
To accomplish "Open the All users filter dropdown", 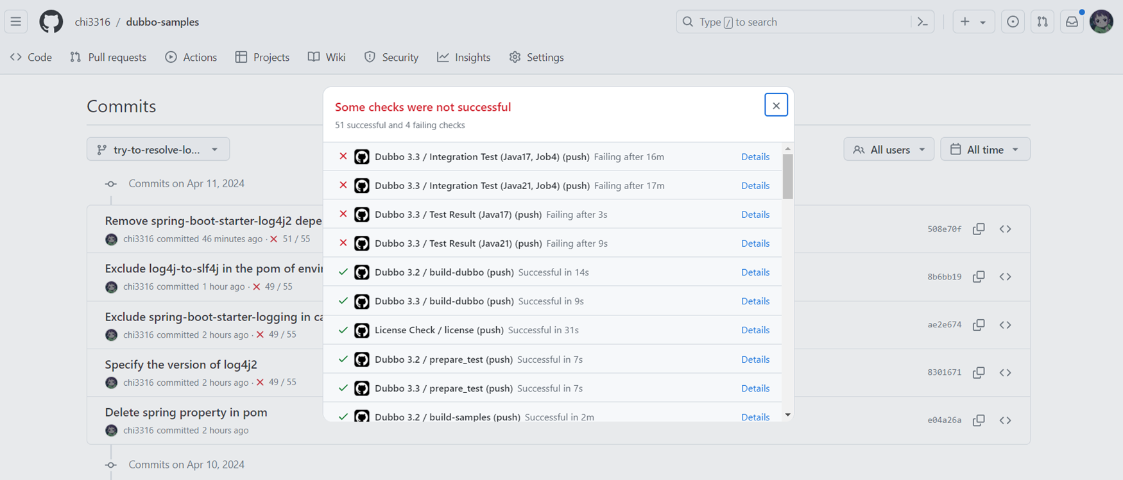I will [x=888, y=149].
